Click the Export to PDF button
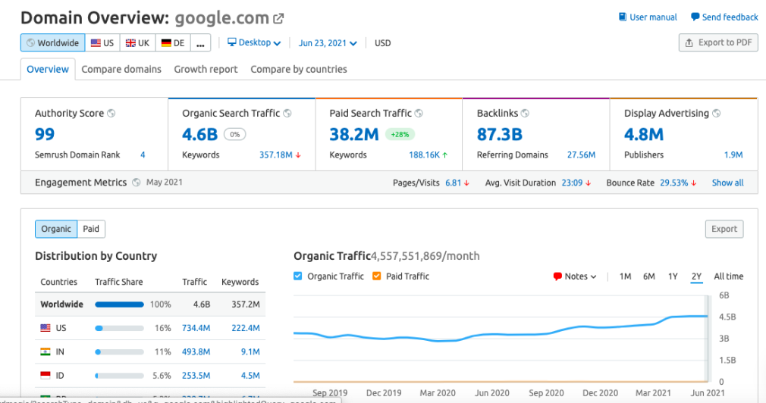The width and height of the screenshot is (766, 403). click(x=718, y=42)
